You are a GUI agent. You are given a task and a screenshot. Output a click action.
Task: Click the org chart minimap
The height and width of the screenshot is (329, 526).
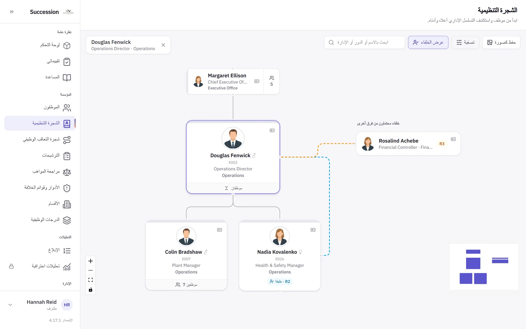[x=484, y=267]
